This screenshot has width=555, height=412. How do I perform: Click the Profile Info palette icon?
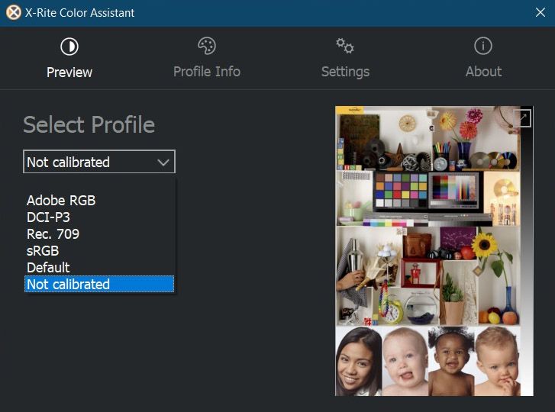(x=207, y=47)
